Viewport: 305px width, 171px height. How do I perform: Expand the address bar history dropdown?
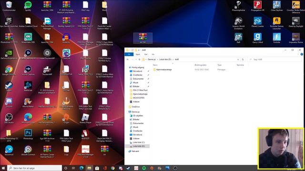click(238, 59)
